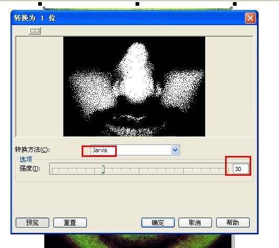Click the top-left black selection handle
The width and height of the screenshot is (279, 248).
[40, 4]
